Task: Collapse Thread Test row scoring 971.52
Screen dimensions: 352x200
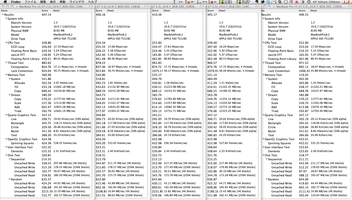Action: pos(263,63)
